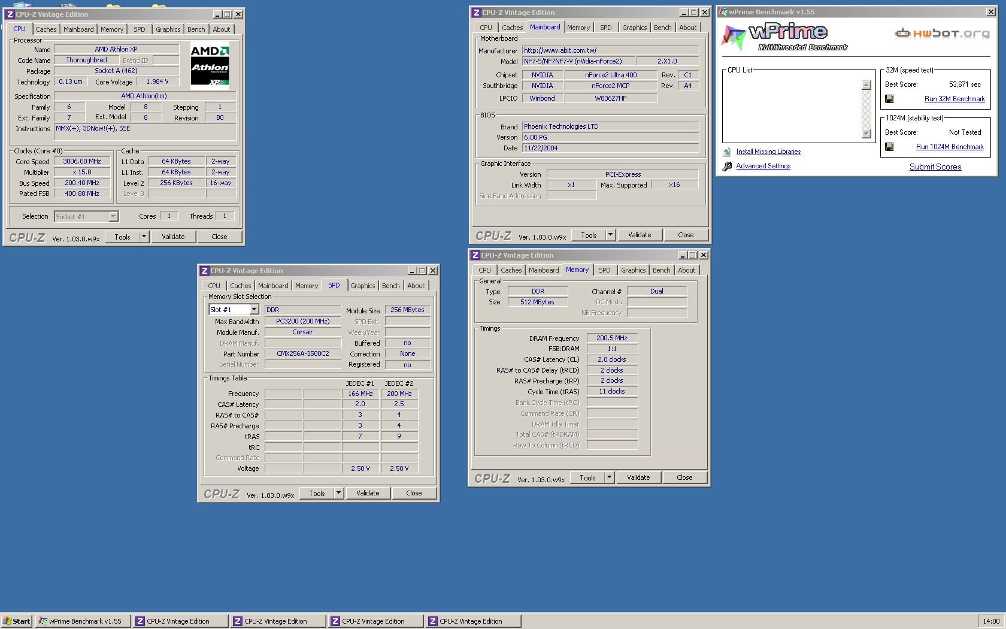This screenshot has height=629, width=1006.
Task: Click the abit.com.tw manufacturer URL field
Action: click(610, 50)
